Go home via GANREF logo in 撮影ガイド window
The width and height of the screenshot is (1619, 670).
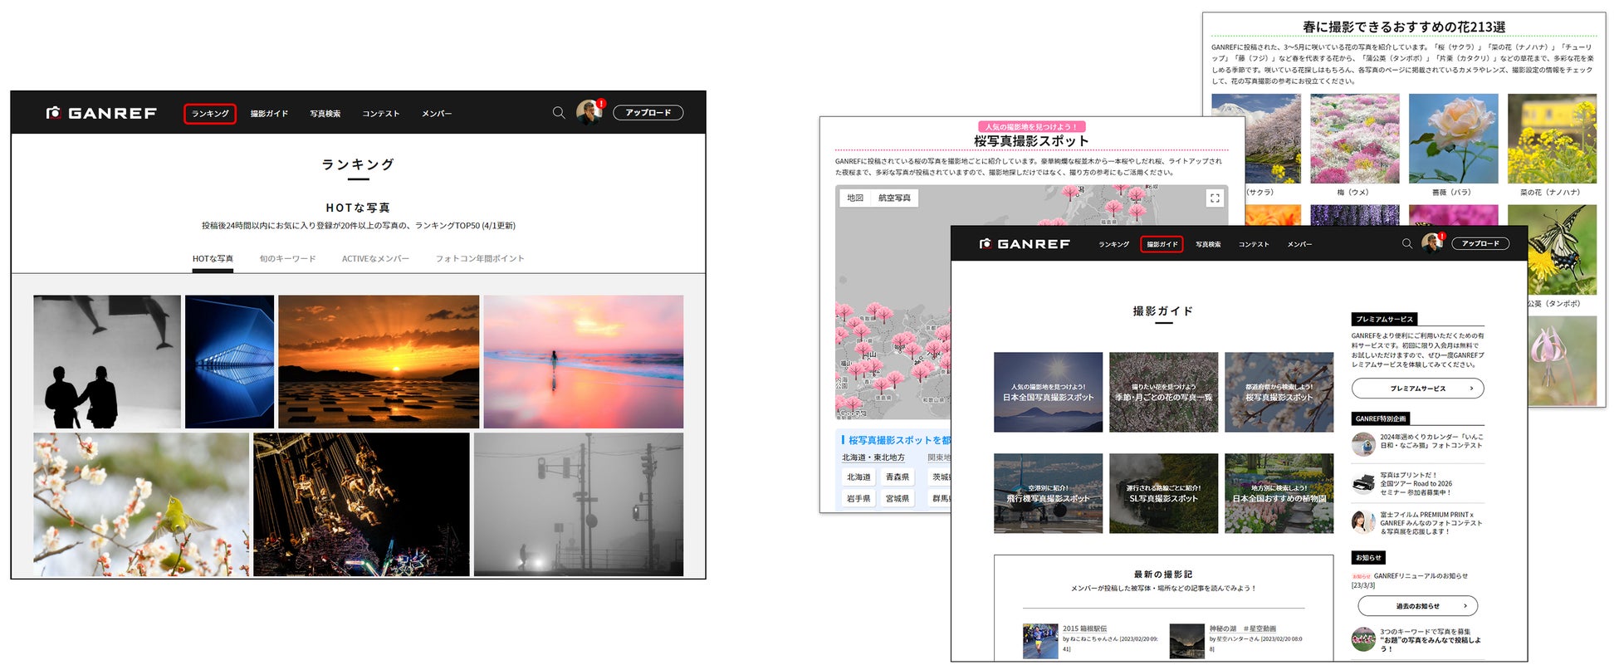1025,244
